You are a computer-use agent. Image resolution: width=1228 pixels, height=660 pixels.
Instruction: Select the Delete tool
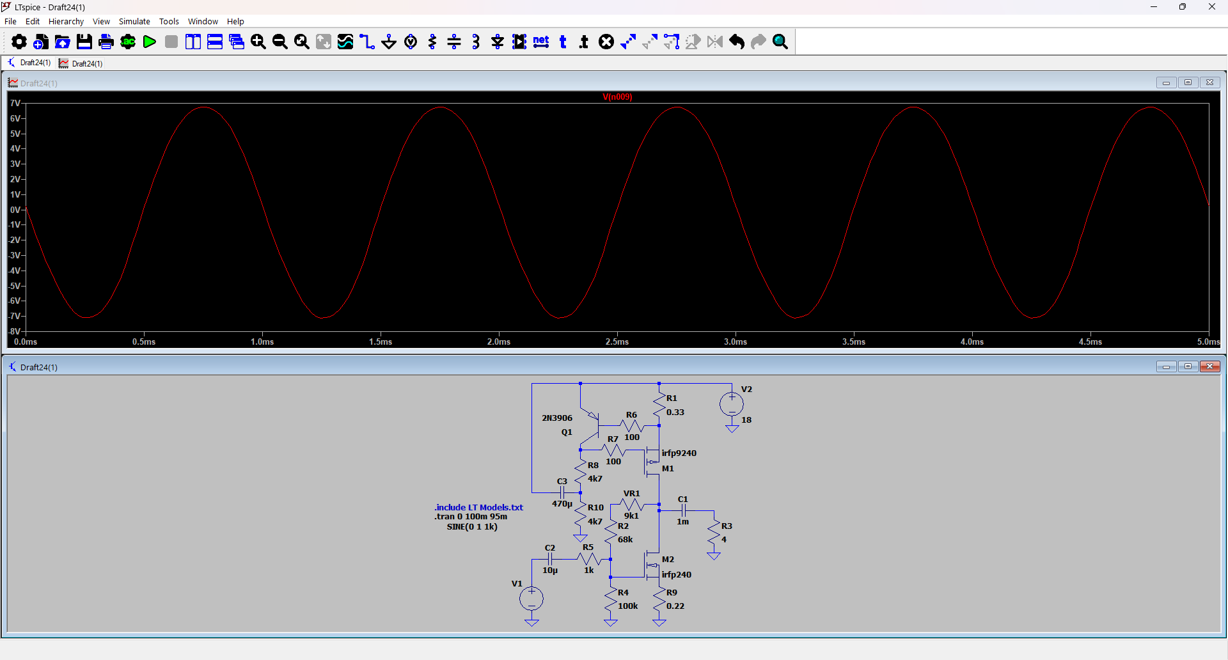point(606,42)
